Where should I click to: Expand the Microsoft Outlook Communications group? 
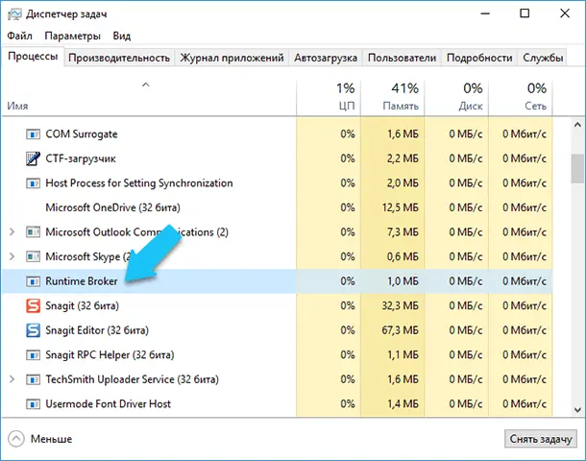[12, 232]
